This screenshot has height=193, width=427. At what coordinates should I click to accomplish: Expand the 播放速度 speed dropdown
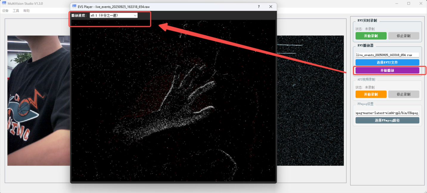click(114, 16)
